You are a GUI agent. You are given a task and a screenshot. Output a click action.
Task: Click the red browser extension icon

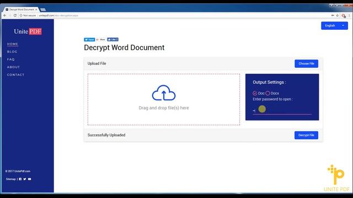pyautogui.click(x=344, y=16)
